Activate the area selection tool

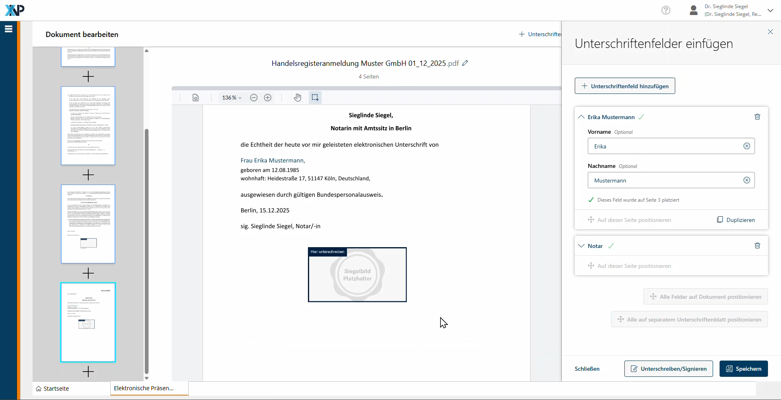pyautogui.click(x=315, y=98)
